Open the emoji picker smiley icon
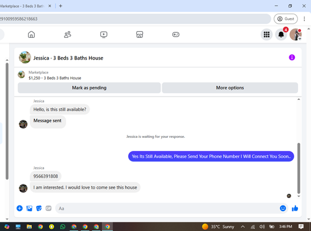Viewport: 311px width, 231px height. (x=283, y=208)
